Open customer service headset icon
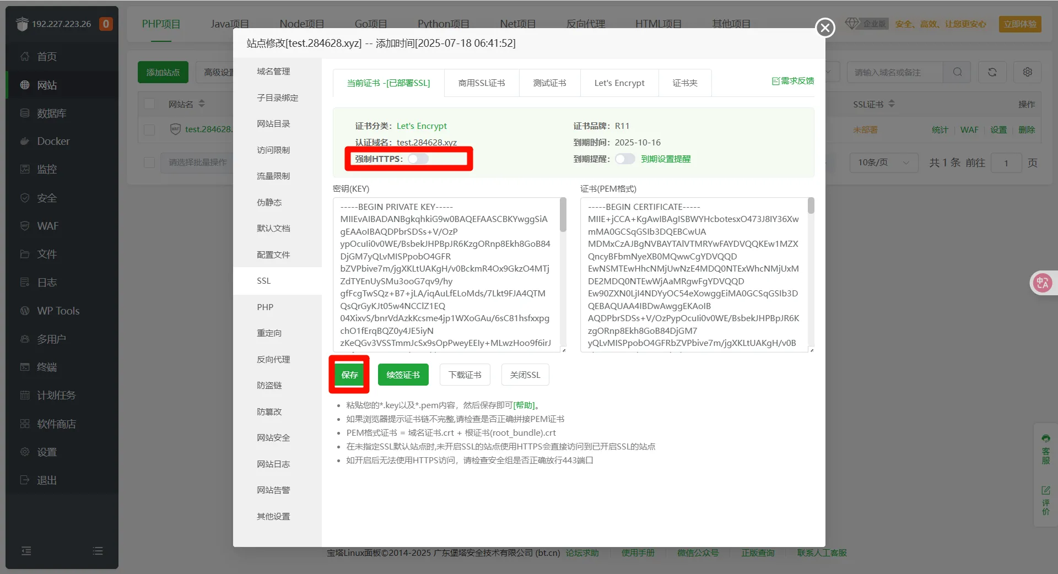 click(1045, 439)
